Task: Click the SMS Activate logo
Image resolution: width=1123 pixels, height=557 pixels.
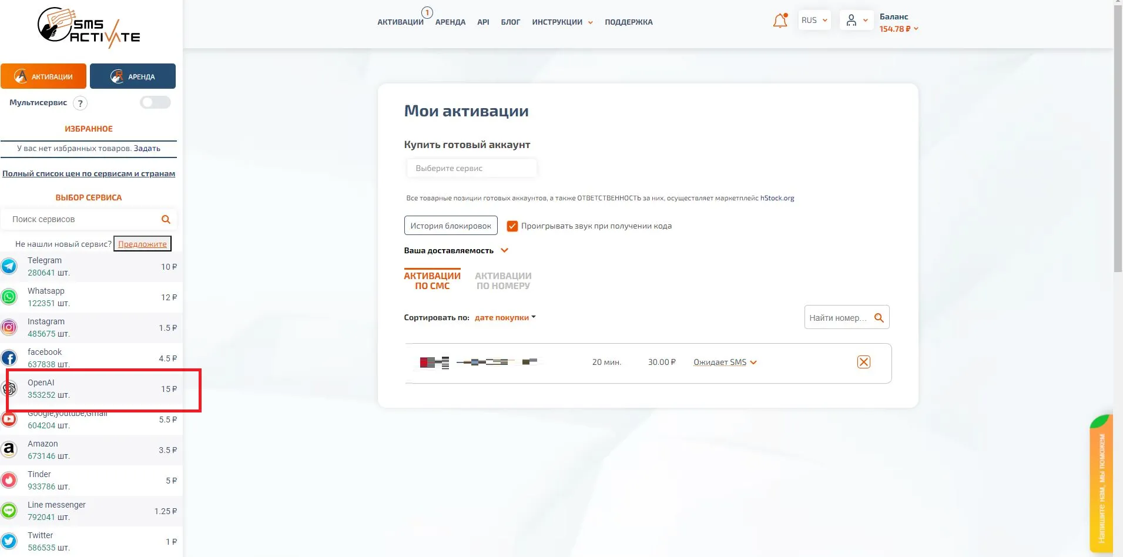Action: 89,27
